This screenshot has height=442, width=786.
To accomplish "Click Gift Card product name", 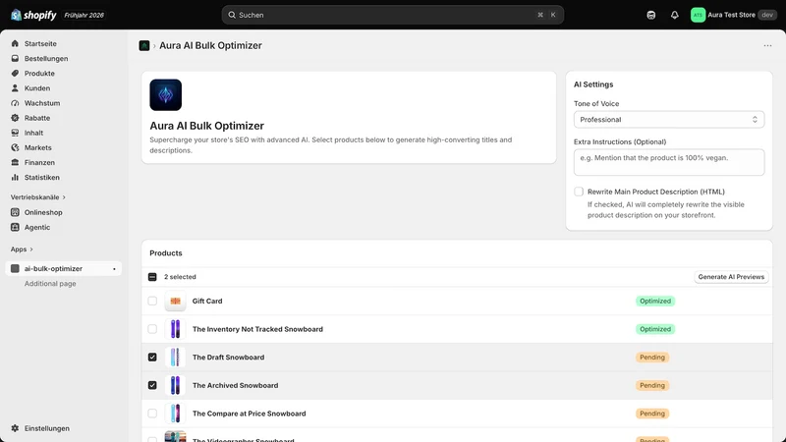I will click(x=207, y=302).
